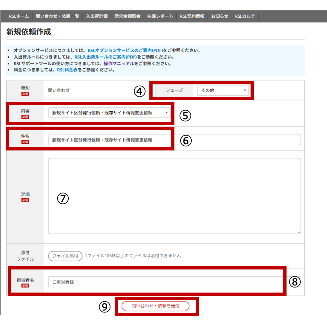
Task: Open the お知らせ menu item
Action: coord(220,16)
